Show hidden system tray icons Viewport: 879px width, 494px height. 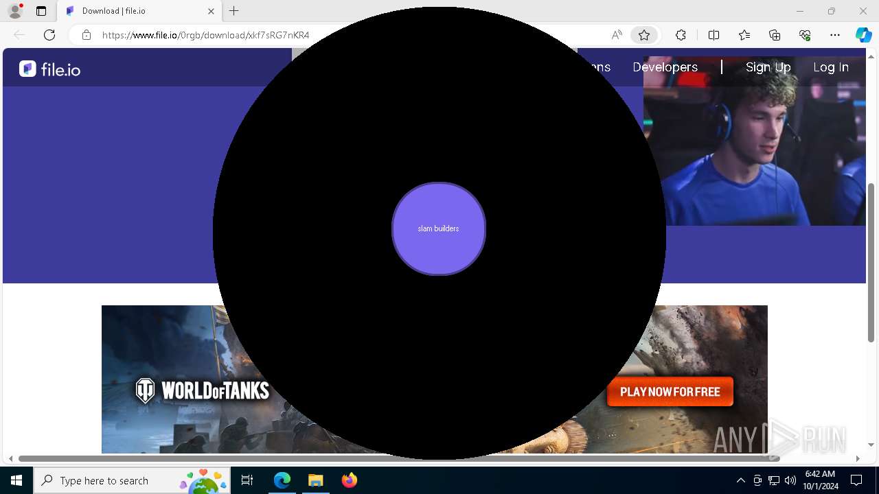click(740, 480)
